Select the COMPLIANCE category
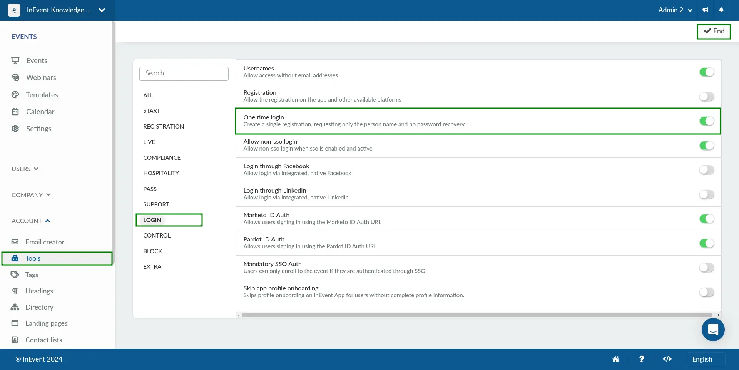Image resolution: width=739 pixels, height=370 pixels. click(162, 157)
